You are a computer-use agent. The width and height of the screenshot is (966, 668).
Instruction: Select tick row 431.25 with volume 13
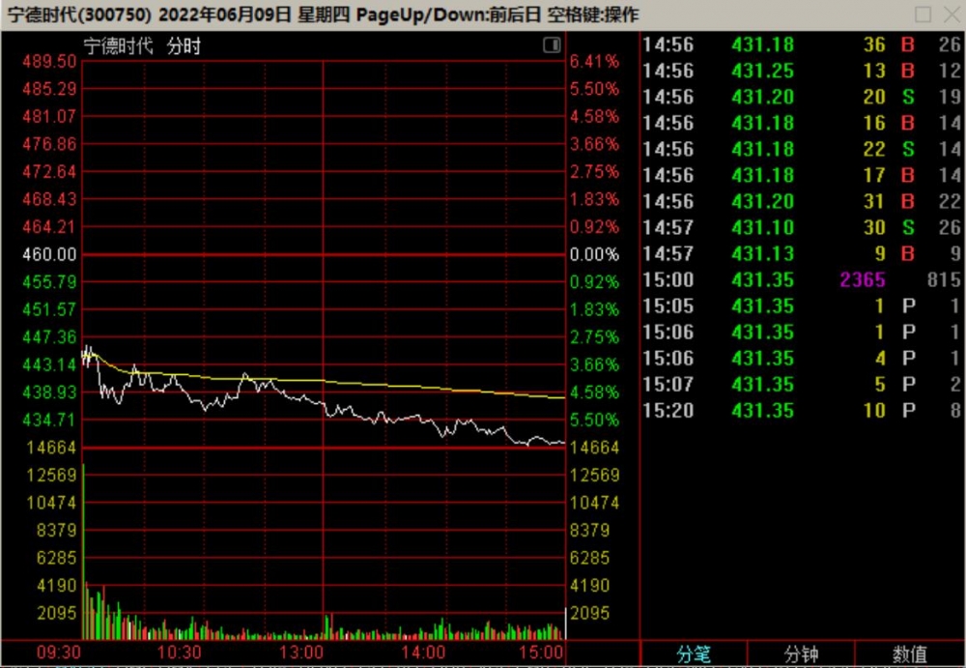pos(802,71)
